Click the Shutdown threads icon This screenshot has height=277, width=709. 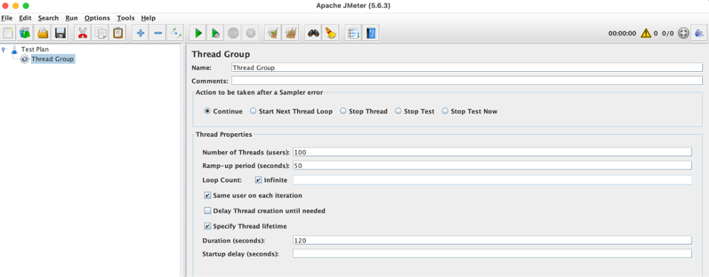point(250,33)
